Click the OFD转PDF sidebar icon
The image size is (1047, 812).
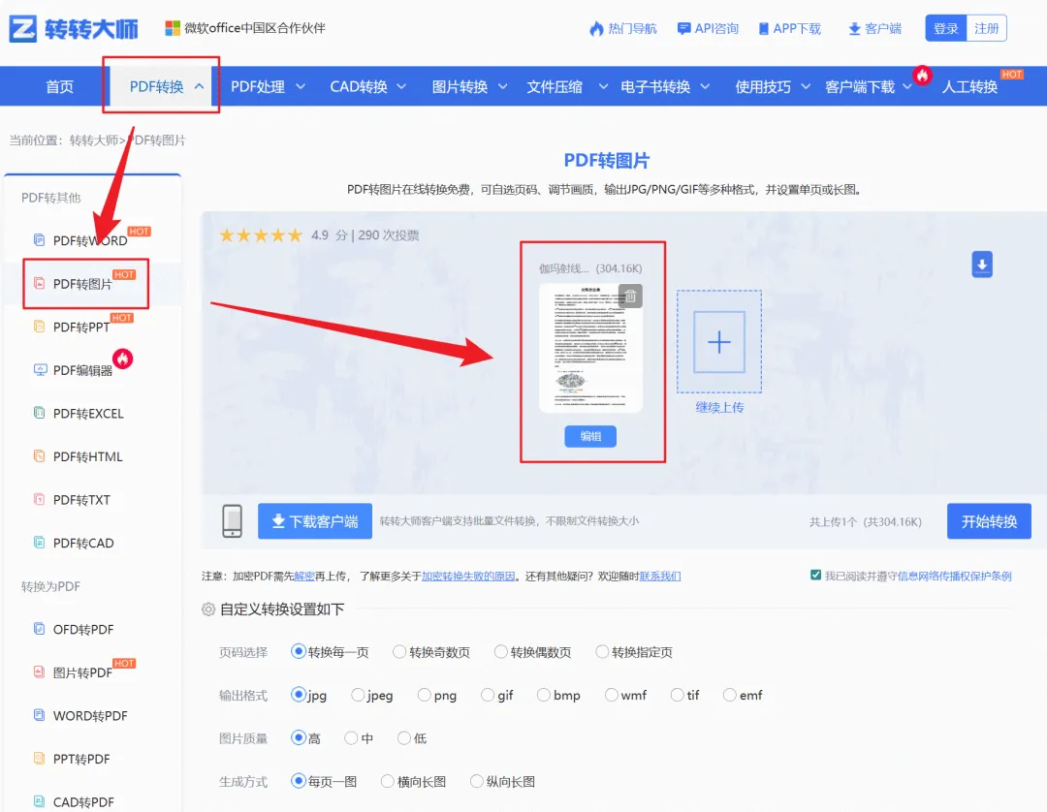(40, 629)
